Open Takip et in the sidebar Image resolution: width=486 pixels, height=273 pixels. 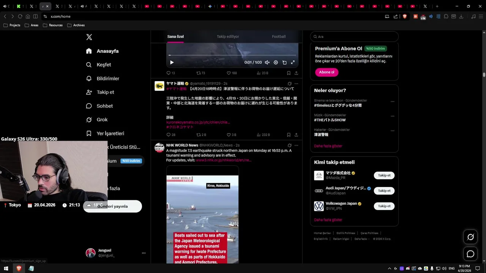(x=100, y=92)
